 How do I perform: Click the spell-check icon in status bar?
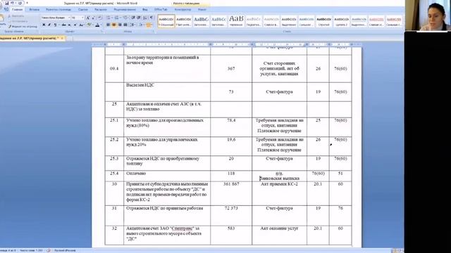pyautogui.click(x=49, y=250)
